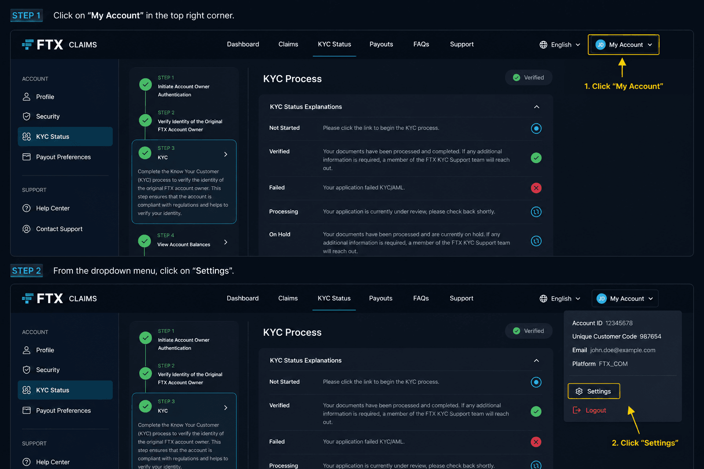Screen dimensions: 704x469
Task: Click the globe language icon in Step 2 header
Action: point(543,298)
